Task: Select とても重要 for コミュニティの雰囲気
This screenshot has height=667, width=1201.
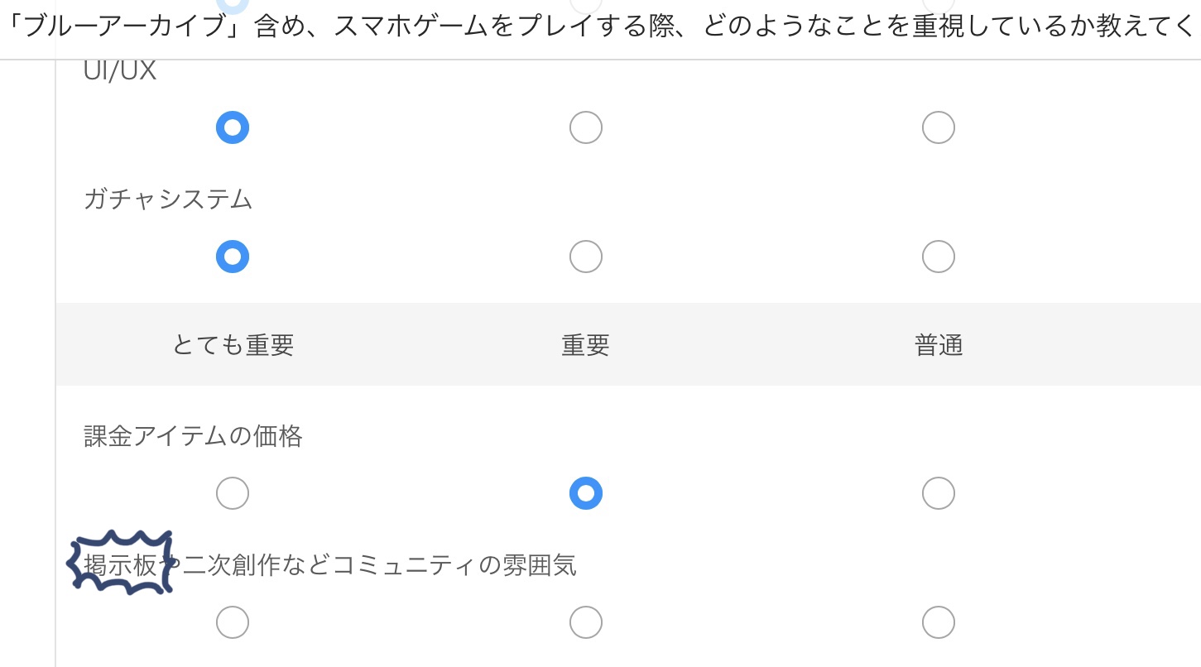Action: click(x=233, y=622)
